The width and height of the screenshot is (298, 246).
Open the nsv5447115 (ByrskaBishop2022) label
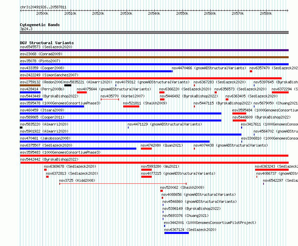223,103
